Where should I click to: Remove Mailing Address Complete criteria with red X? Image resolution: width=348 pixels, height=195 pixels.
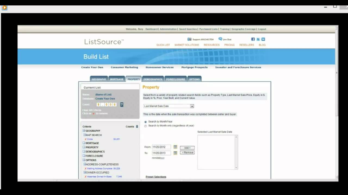86,168
